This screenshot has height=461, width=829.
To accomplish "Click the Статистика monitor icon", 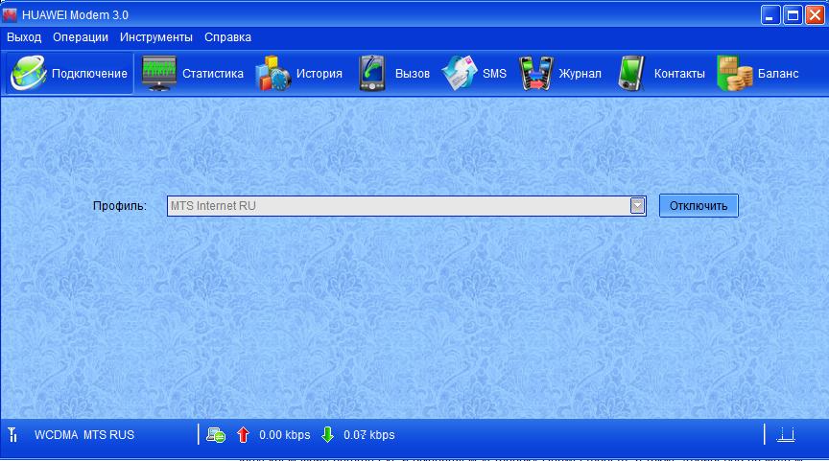I will tap(159, 73).
